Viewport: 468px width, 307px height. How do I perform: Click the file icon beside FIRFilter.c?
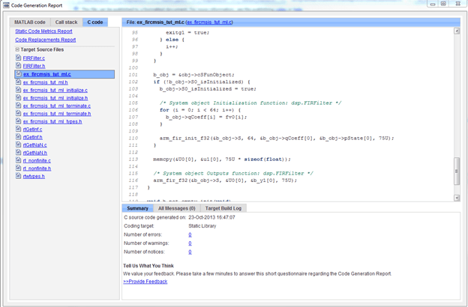click(x=18, y=58)
